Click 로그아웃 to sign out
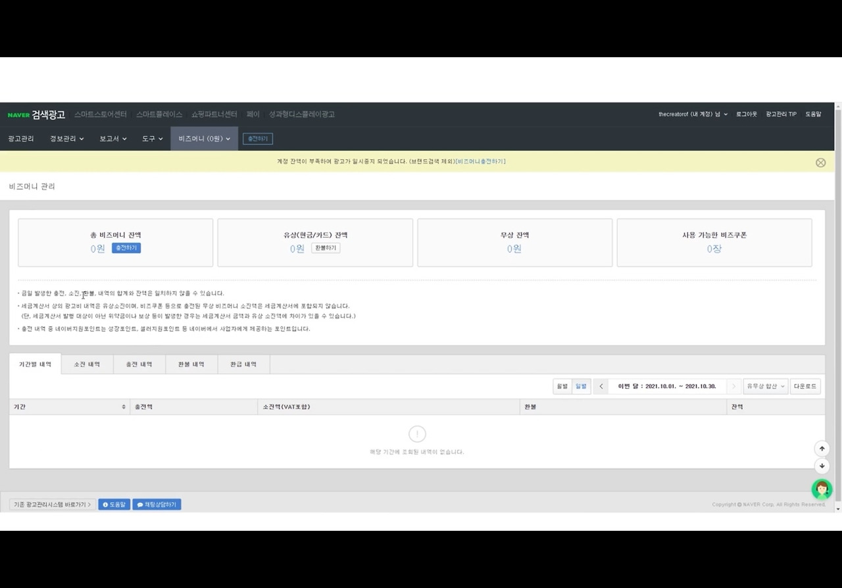842x588 pixels. coord(747,114)
